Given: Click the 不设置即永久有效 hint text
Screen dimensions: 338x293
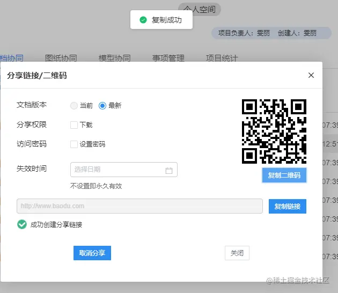Looking at the screenshot, I should 96,186.
